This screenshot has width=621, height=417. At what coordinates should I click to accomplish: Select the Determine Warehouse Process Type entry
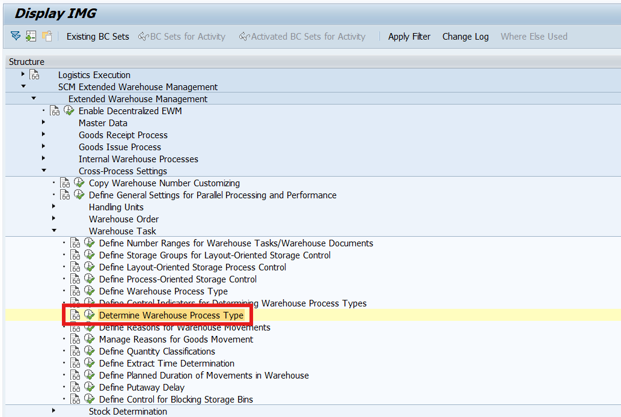(x=171, y=315)
